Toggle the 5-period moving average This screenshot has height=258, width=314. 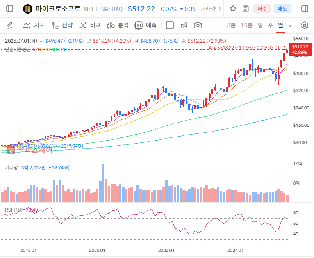coord(34,50)
